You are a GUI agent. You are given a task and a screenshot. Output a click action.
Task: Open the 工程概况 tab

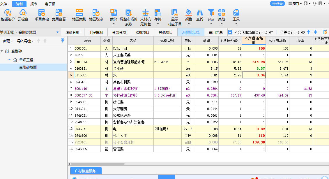96,32
